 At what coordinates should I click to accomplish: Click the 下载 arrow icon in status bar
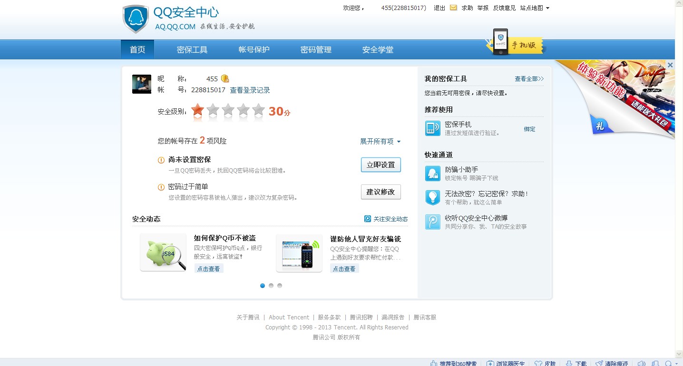(568, 363)
